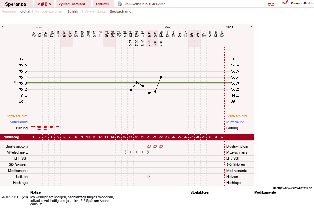Click the 'Februar' month heading
This screenshot has height=214, width=314.
[x=36, y=27]
